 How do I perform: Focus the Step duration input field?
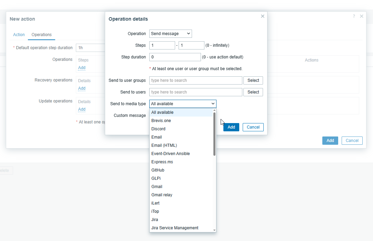(175, 57)
